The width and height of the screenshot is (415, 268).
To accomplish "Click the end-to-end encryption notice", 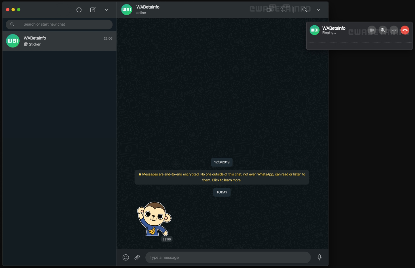I will 222,177.
